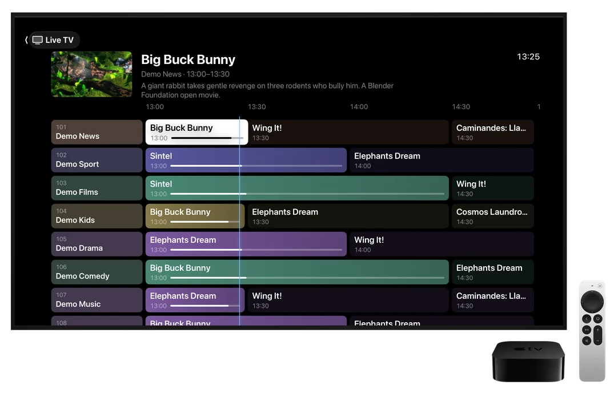Open Elephants Dream at 14:30 on Demo Comedy
The height and width of the screenshot is (397, 614).
point(492,272)
